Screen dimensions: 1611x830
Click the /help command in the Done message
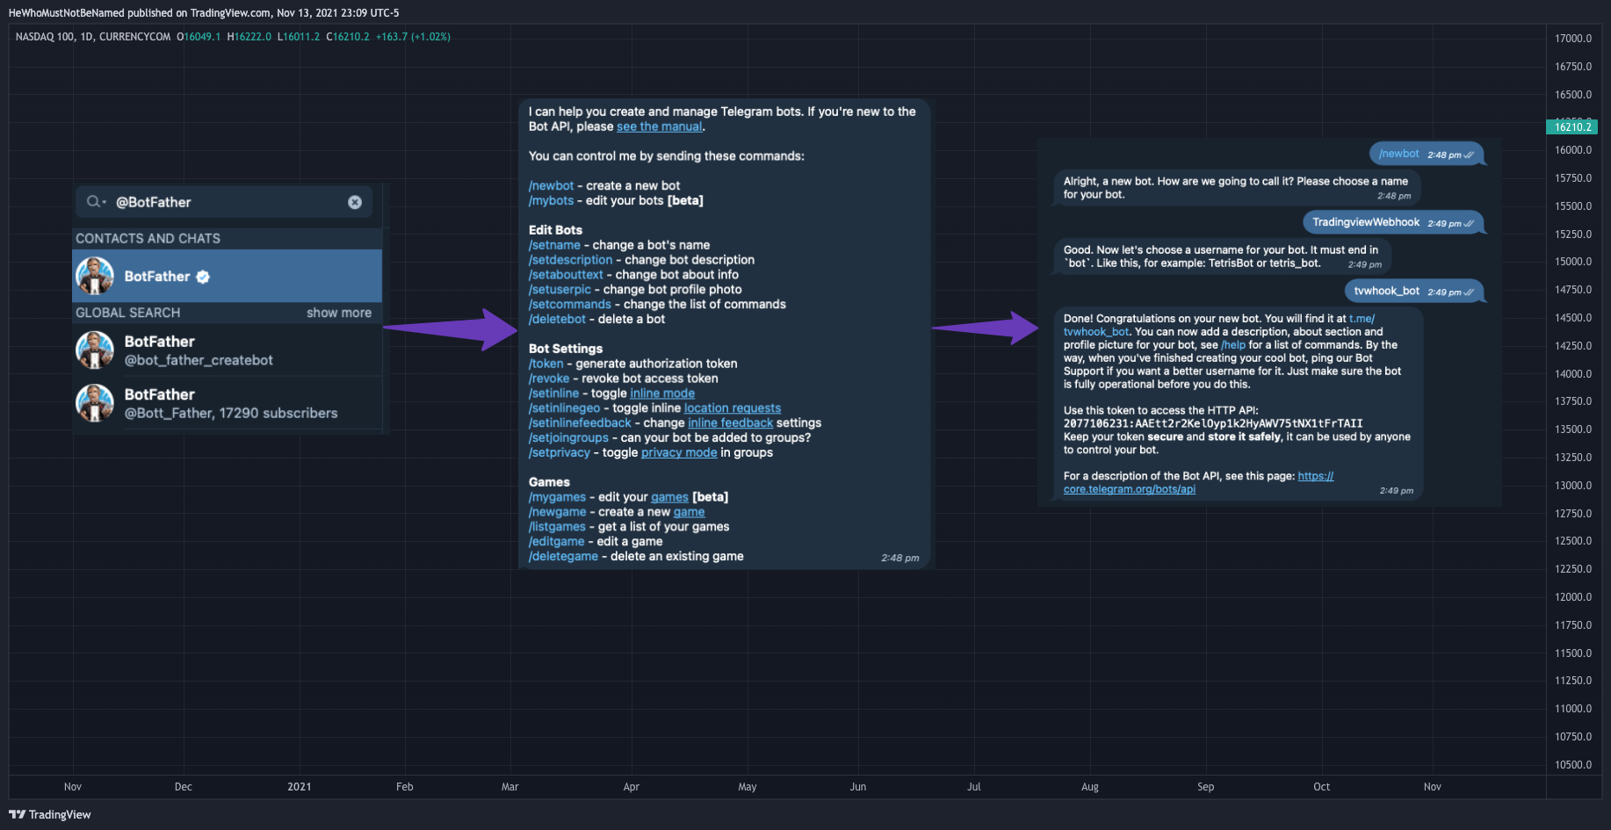tap(1233, 345)
